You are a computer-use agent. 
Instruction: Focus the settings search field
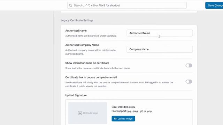(x=127, y=6)
